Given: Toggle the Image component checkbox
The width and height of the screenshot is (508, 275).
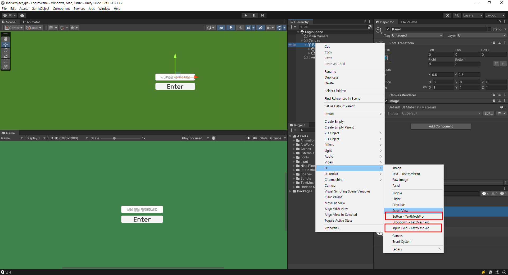Looking at the screenshot, I should point(386,101).
